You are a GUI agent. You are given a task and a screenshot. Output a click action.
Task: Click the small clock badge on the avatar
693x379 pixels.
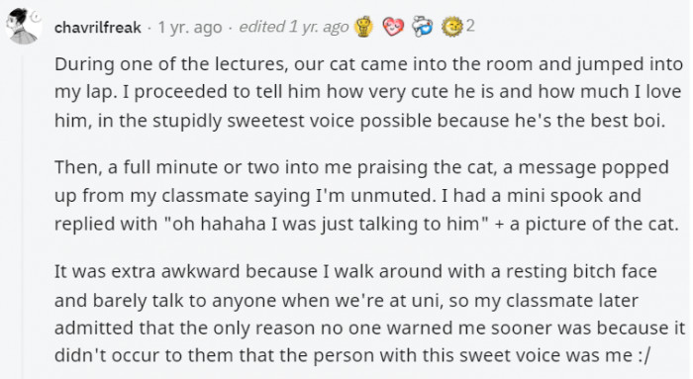[36, 17]
